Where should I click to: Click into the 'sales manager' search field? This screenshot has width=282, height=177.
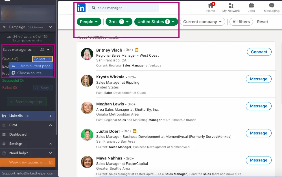[123, 8]
